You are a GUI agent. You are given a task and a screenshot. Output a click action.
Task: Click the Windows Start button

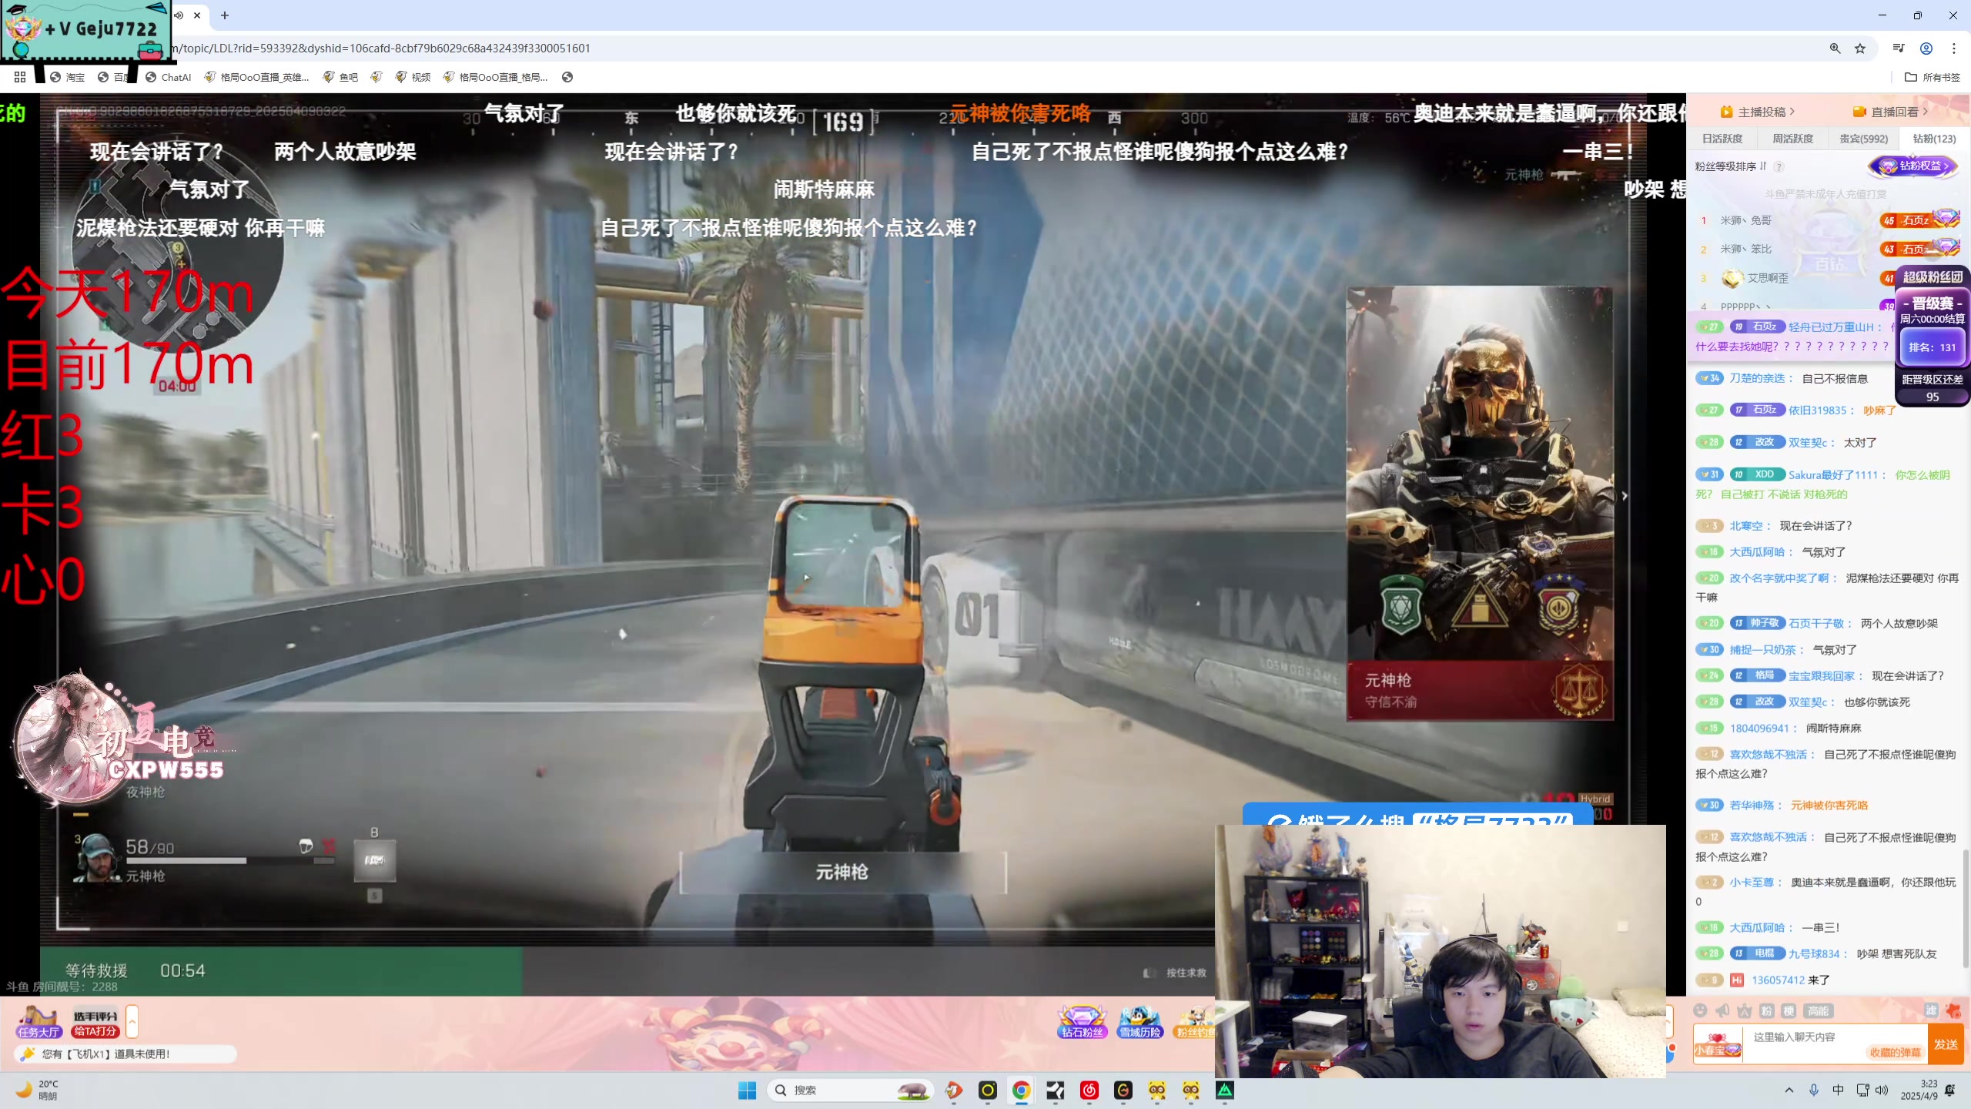[747, 1090]
